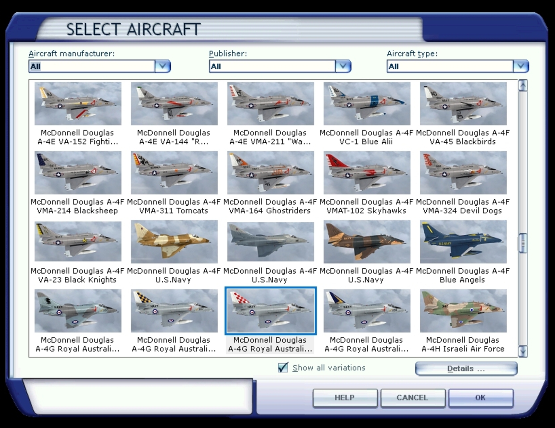Screen dimensions: 555x428
Task: Pick the A-4F VC-1 Blue Alii aircraft
Action: (367, 104)
